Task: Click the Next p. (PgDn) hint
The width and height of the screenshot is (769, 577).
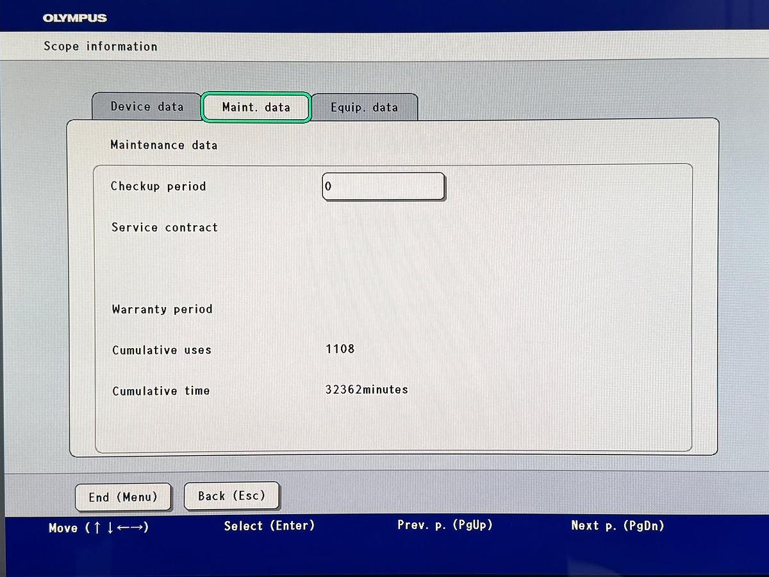Action: (618, 526)
